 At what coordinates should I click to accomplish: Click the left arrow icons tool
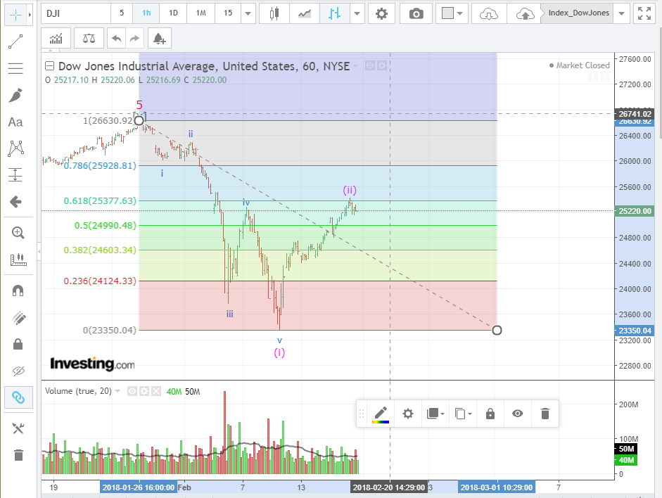(15, 202)
